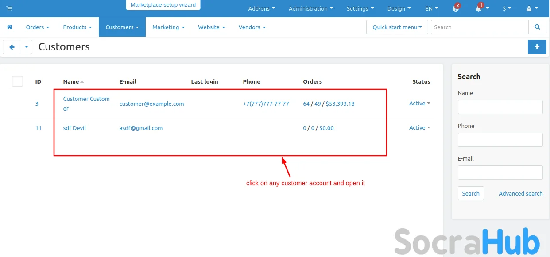
Task: Open the Website menu
Action: [212, 27]
